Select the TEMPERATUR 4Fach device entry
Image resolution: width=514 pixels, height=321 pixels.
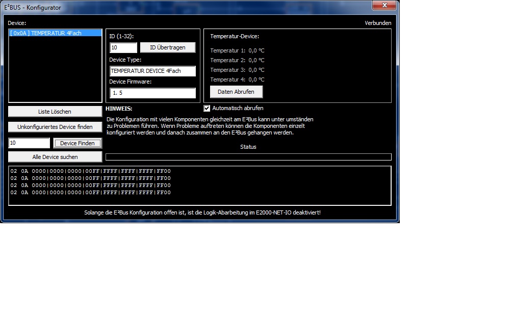(x=46, y=33)
